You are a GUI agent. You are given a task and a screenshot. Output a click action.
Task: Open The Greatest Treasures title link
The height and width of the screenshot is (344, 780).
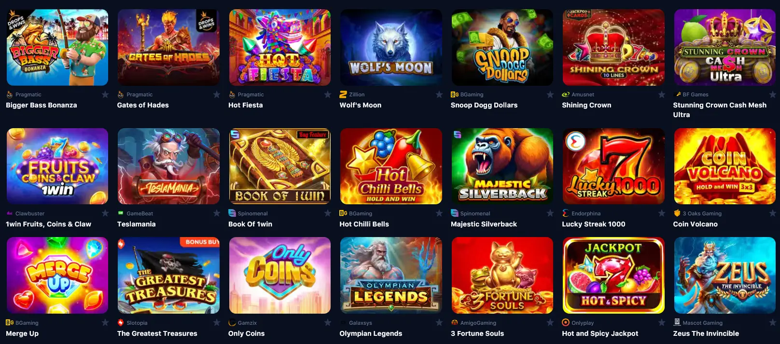[157, 333]
